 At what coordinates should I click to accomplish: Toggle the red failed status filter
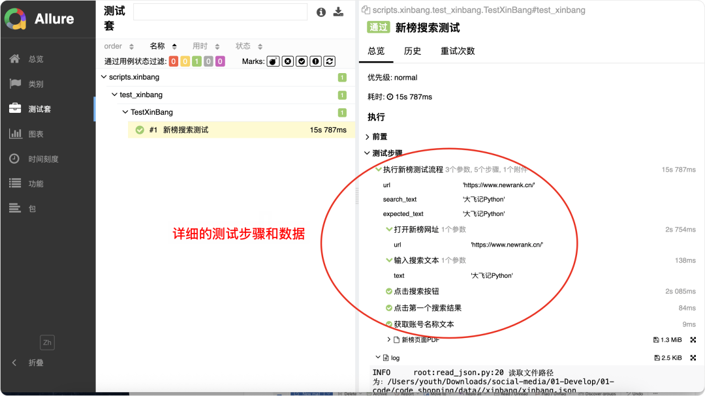[174, 61]
